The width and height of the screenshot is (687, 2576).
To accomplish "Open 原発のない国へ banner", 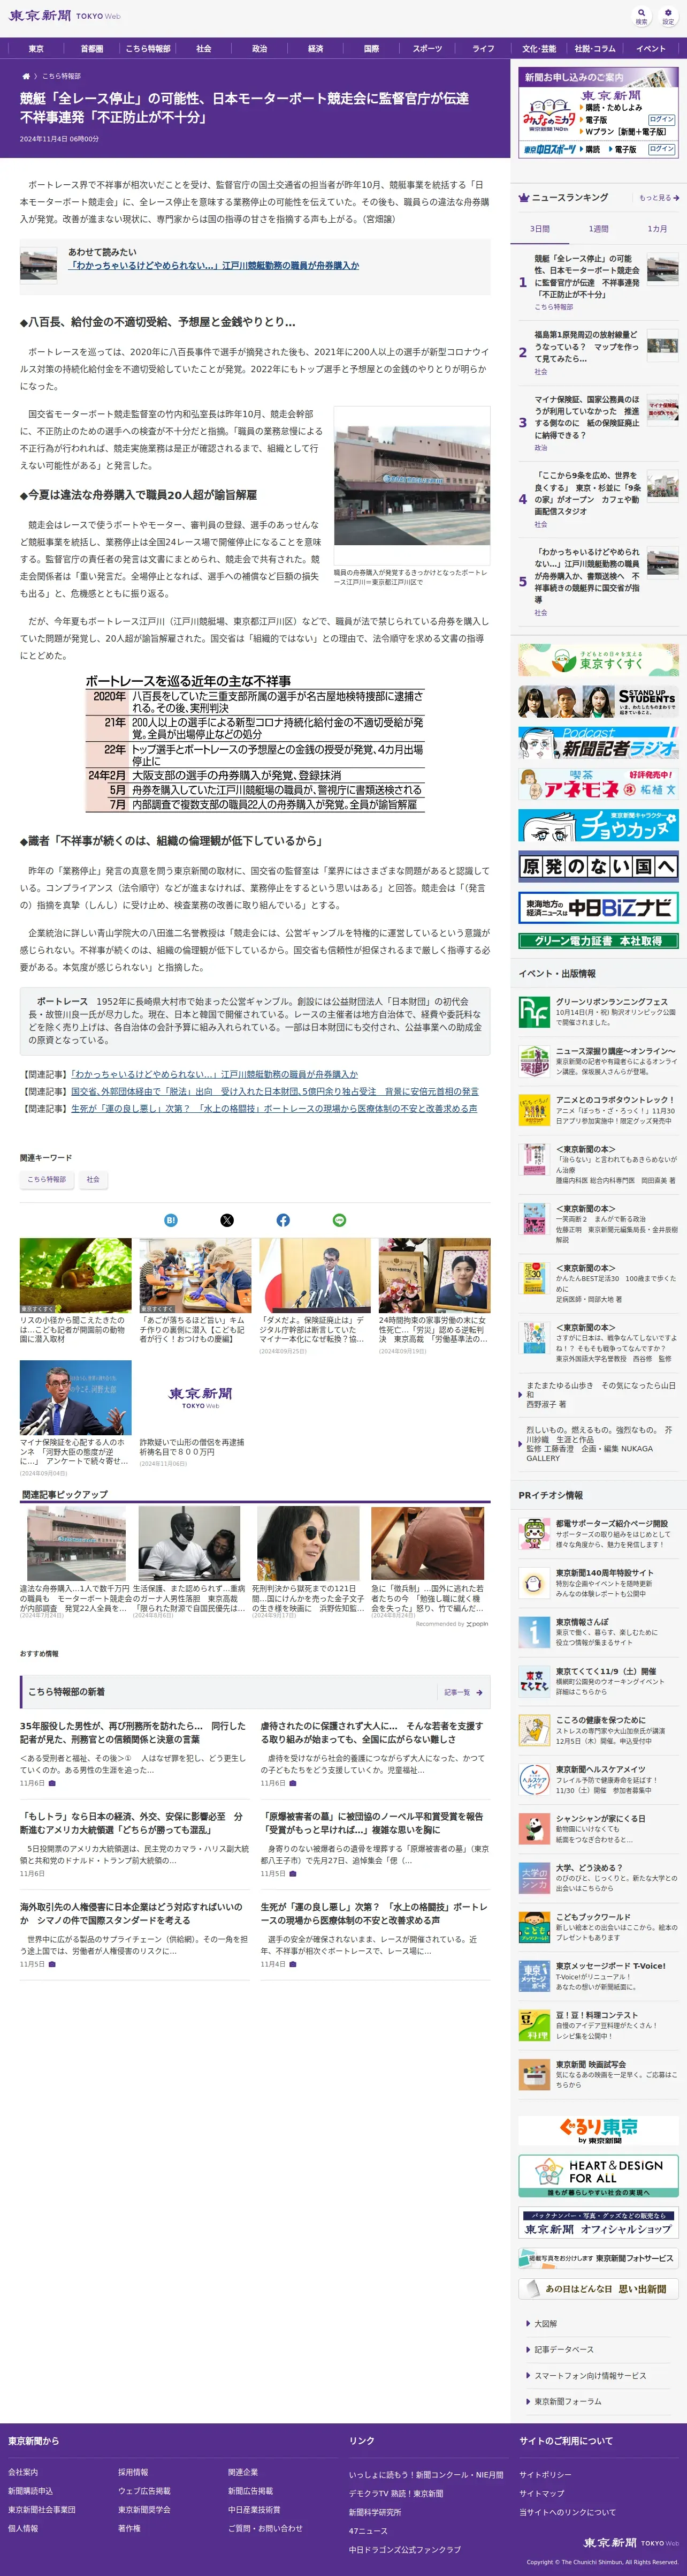I will (598, 866).
